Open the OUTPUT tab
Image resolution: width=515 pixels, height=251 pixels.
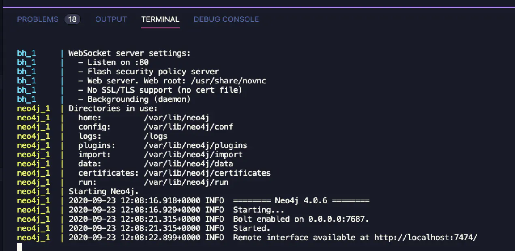pyautogui.click(x=111, y=19)
